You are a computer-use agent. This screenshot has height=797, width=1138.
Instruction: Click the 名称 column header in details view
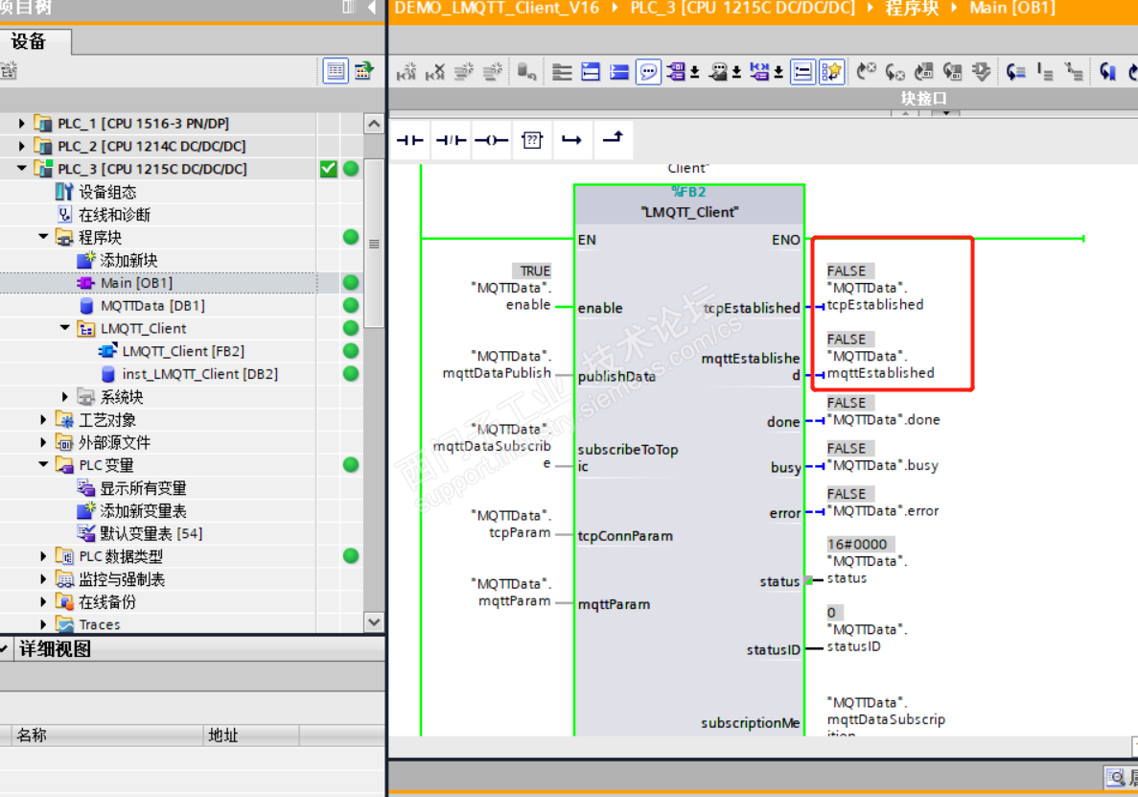coord(32,736)
